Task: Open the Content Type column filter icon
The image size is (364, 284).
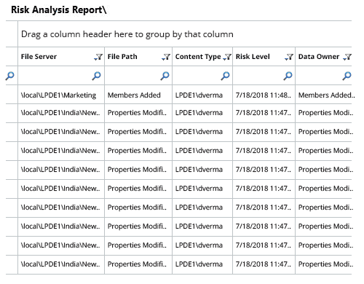Action: [227, 57]
